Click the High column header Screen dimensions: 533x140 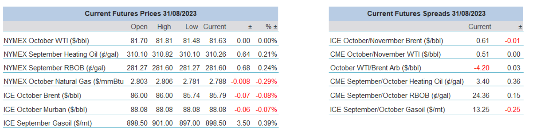click(x=164, y=27)
